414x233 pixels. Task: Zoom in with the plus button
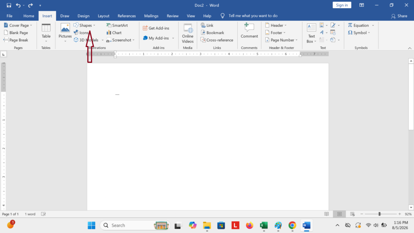[400, 214]
